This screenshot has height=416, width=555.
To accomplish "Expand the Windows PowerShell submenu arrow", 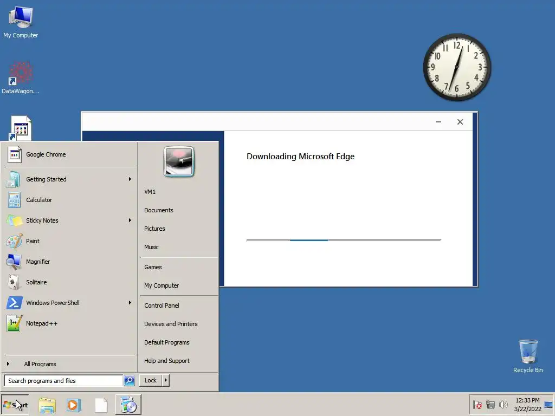I will coord(130,303).
